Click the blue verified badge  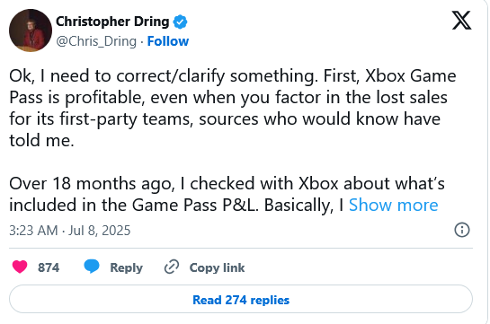coord(181,22)
